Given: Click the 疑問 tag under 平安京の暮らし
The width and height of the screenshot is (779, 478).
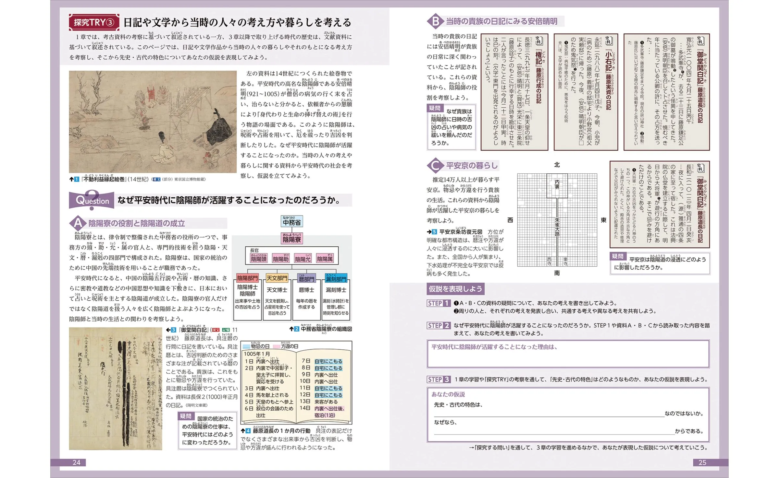Looking at the screenshot, I should click(618, 256).
